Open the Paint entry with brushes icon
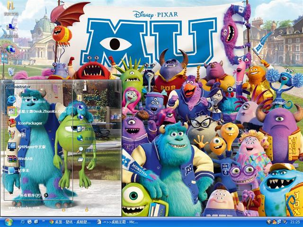 click(17, 135)
